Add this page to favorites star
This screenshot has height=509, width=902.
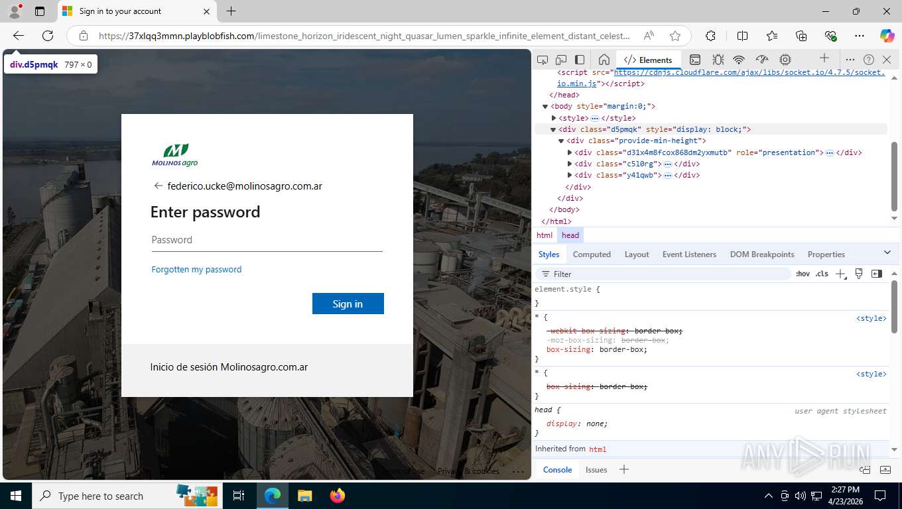(675, 36)
